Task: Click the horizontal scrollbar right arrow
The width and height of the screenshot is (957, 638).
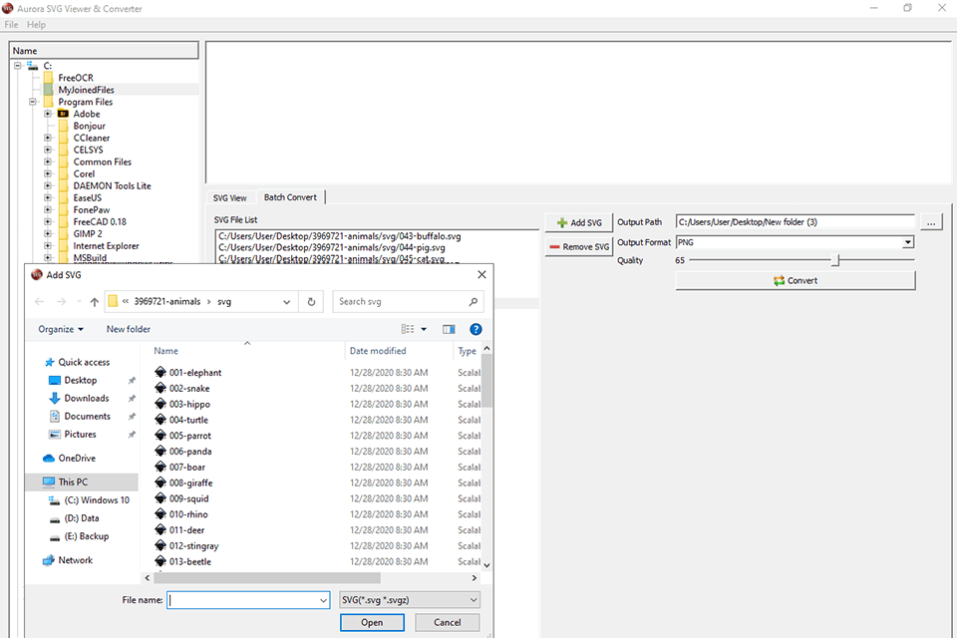Action: point(475,577)
